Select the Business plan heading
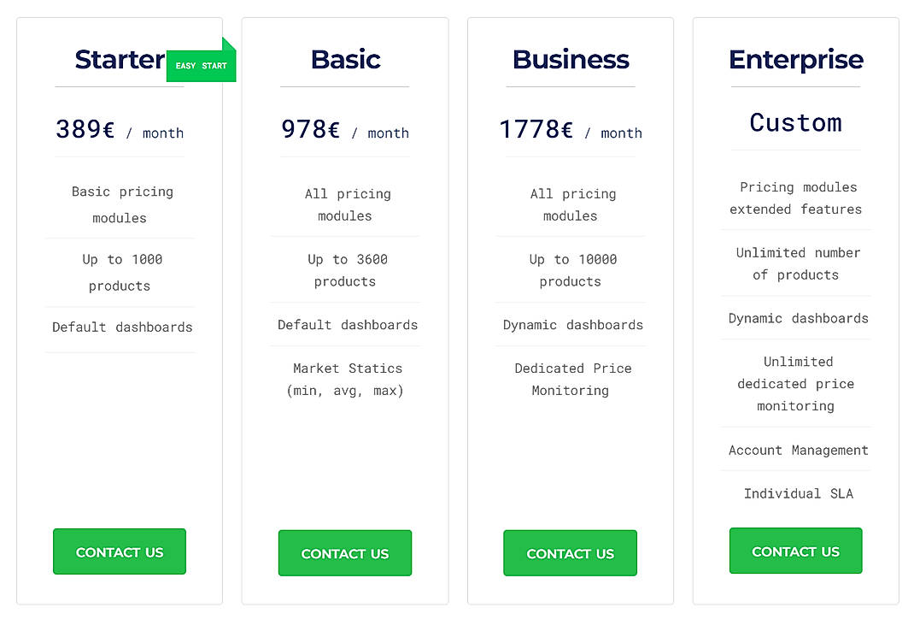914x619 pixels. [570, 60]
